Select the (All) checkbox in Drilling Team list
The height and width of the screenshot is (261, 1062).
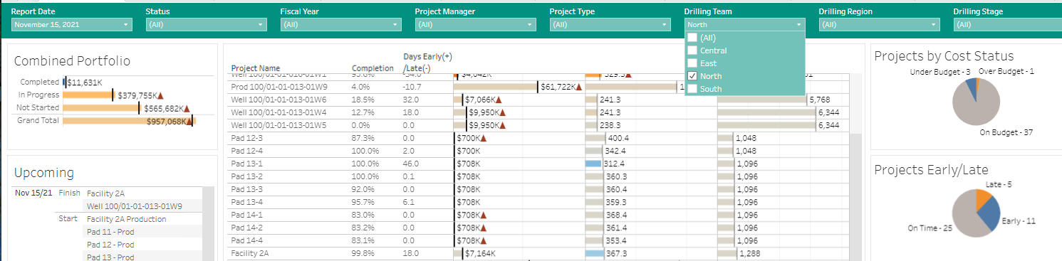(692, 38)
